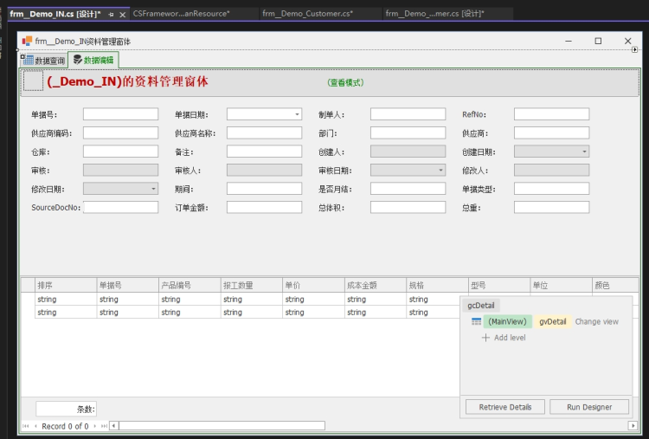Click the Change view link
The height and width of the screenshot is (439, 649).
point(596,321)
